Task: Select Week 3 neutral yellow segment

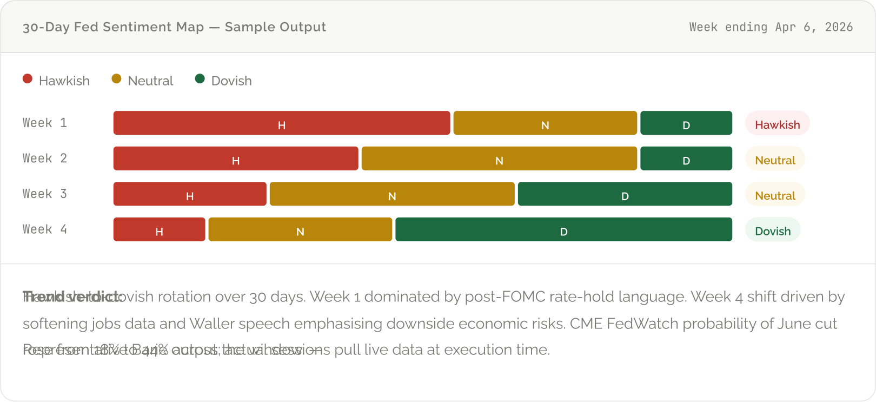Action: (x=391, y=194)
